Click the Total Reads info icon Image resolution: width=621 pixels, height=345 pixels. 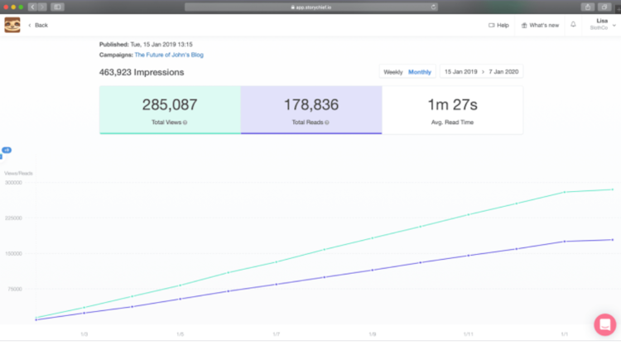pyautogui.click(x=327, y=122)
